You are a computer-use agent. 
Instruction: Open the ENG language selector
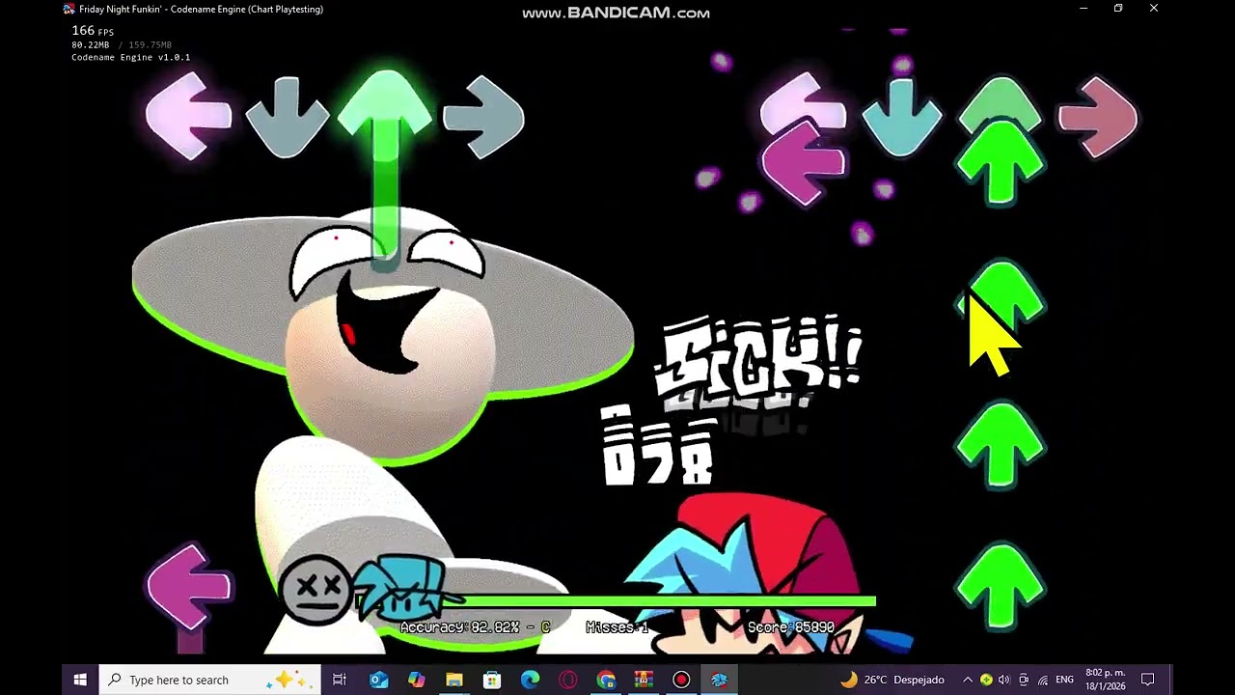tap(1065, 680)
